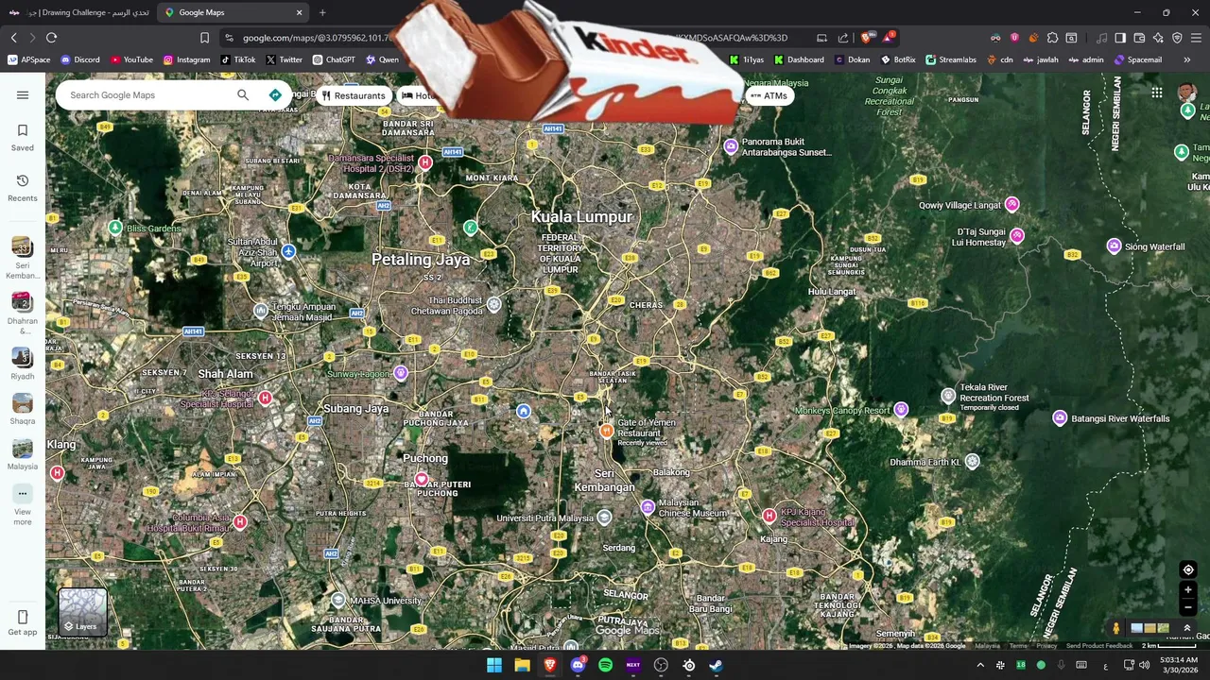Select the Gate of Yemen Restaurant pin

607,431
